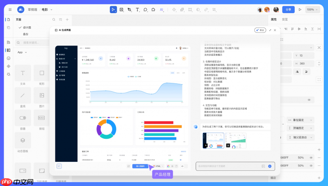Select the ellipse shape tool

click(x=146, y=9)
